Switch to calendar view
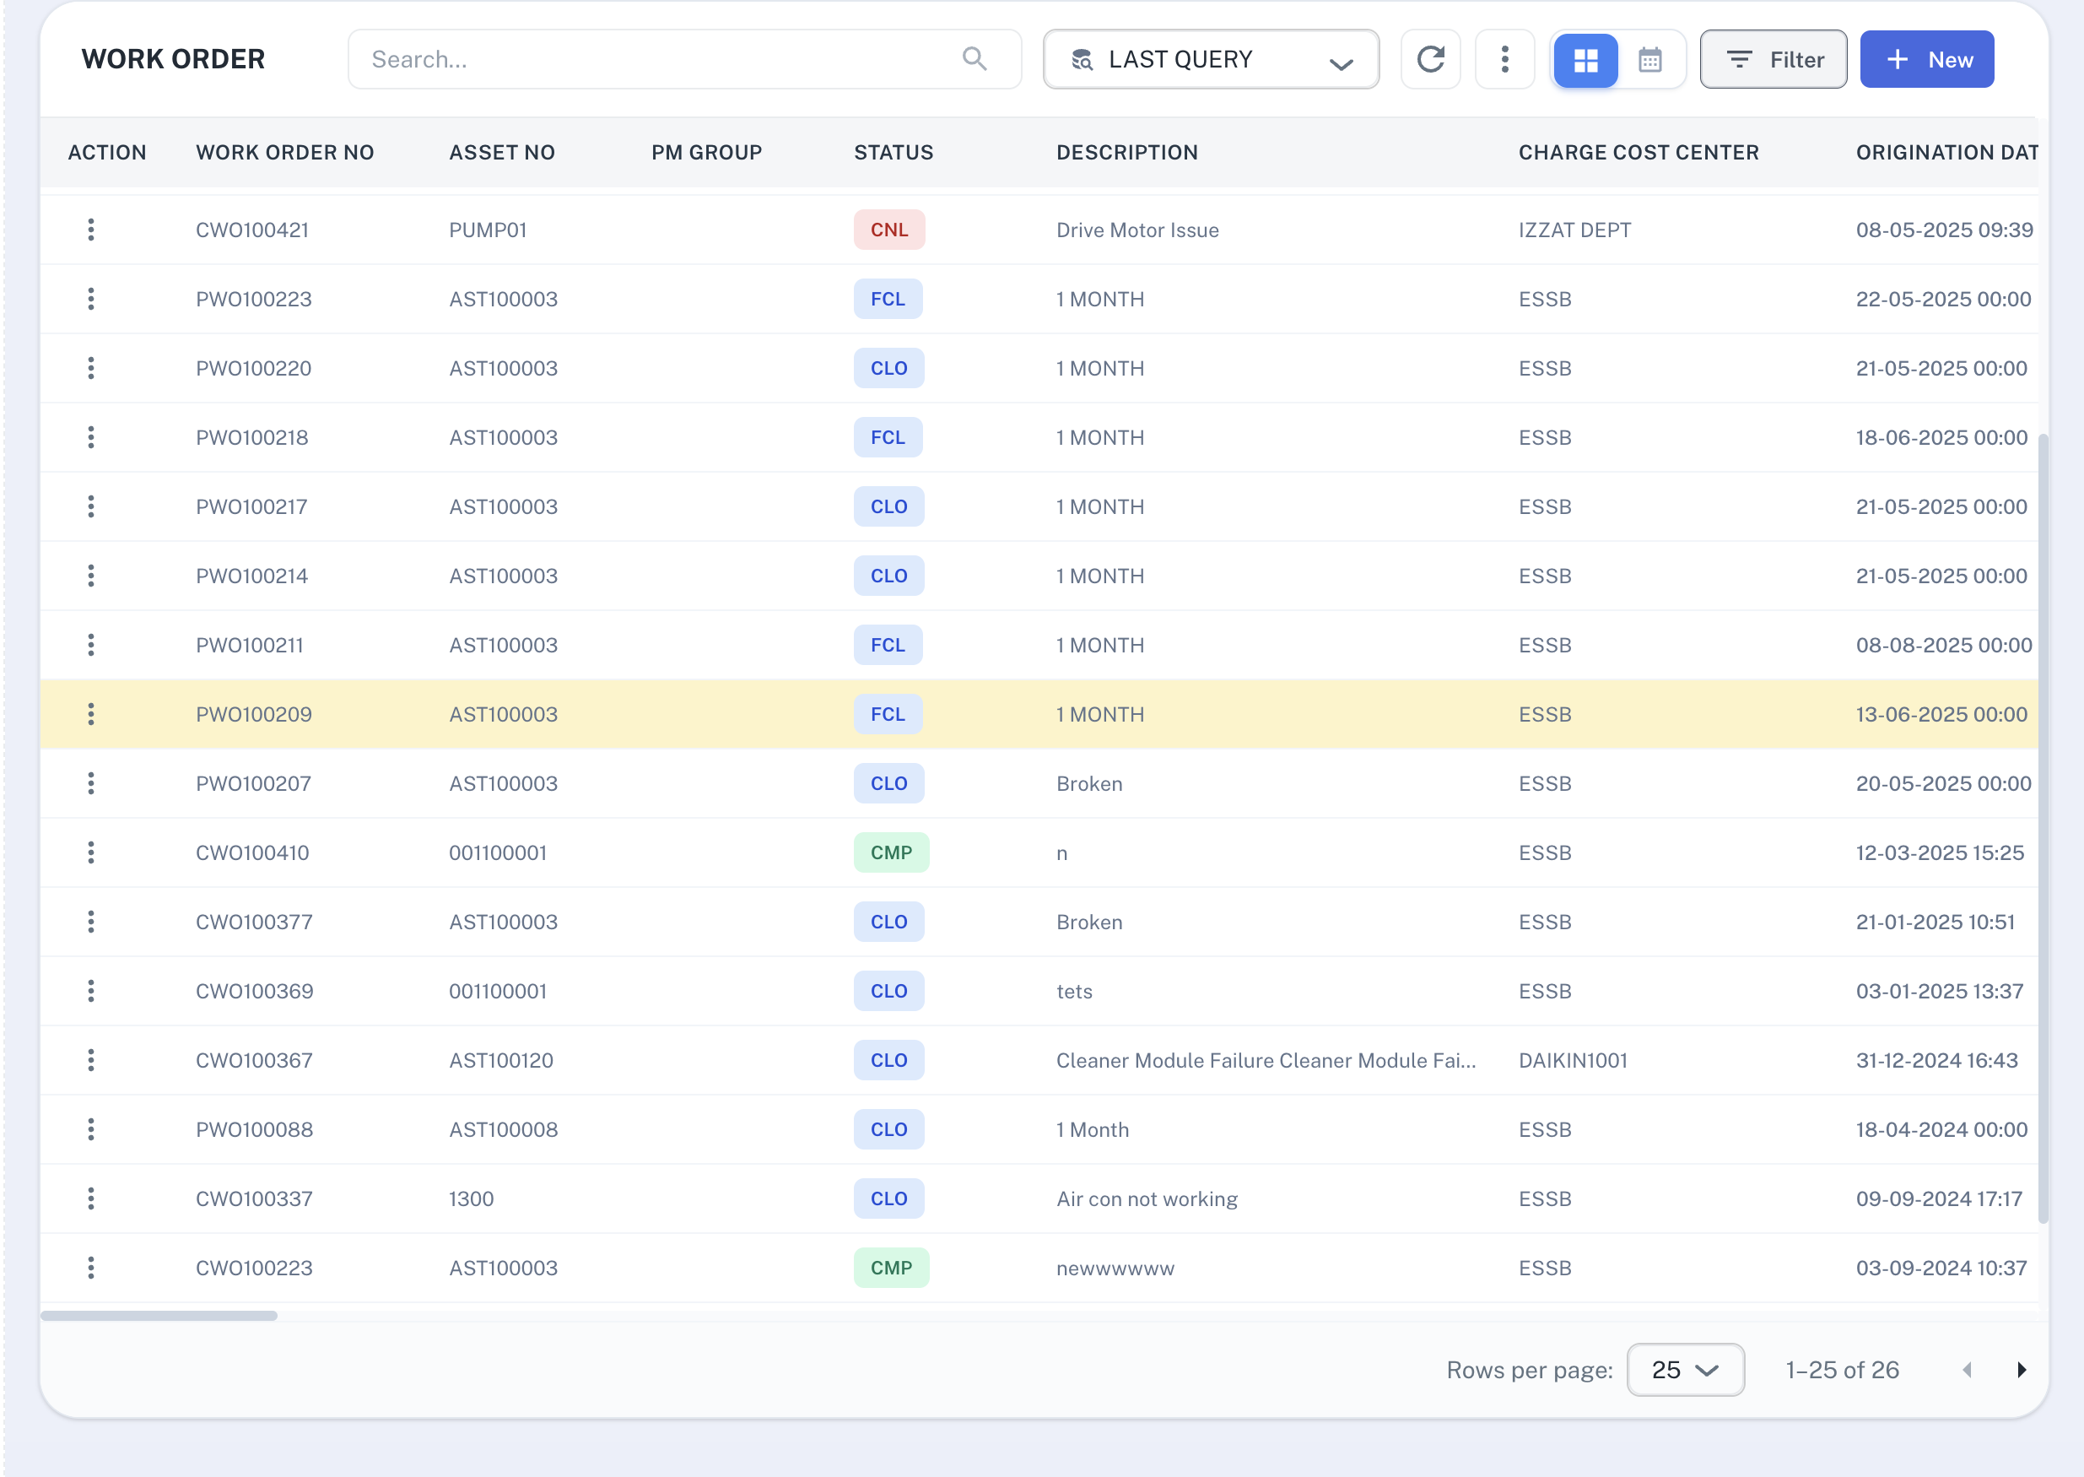Image resolution: width=2084 pixels, height=1477 pixels. [x=1650, y=60]
